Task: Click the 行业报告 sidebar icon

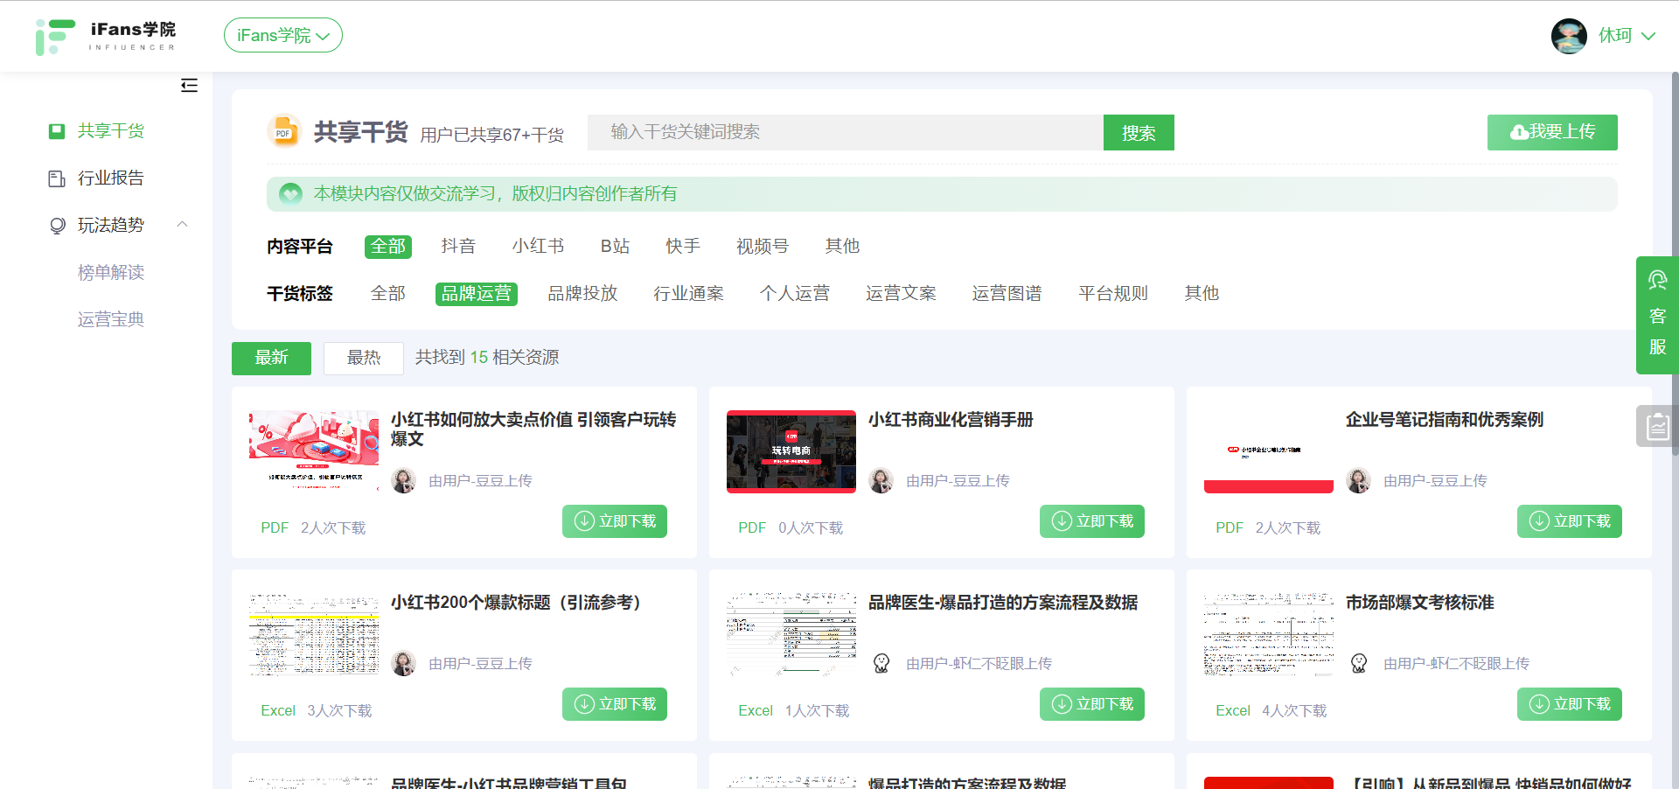Action: (x=57, y=178)
